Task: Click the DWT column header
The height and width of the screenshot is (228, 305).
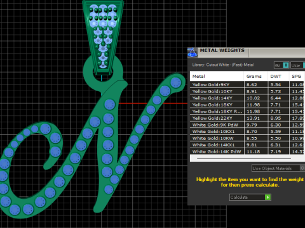Action: 278,76
